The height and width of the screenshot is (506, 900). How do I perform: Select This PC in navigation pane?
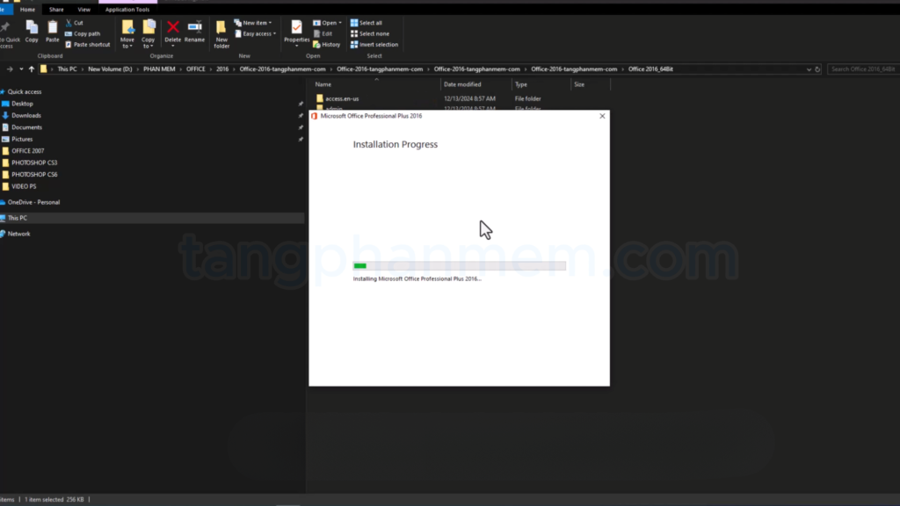click(x=18, y=218)
